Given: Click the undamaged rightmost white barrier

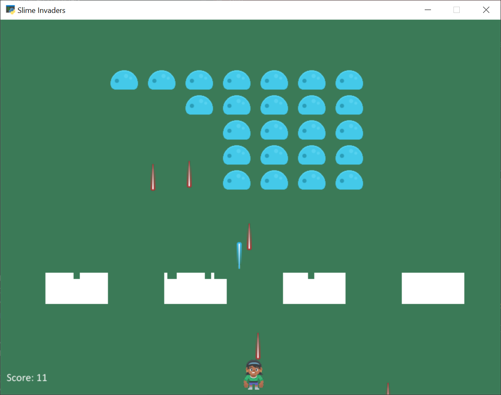Looking at the screenshot, I should [x=433, y=288].
